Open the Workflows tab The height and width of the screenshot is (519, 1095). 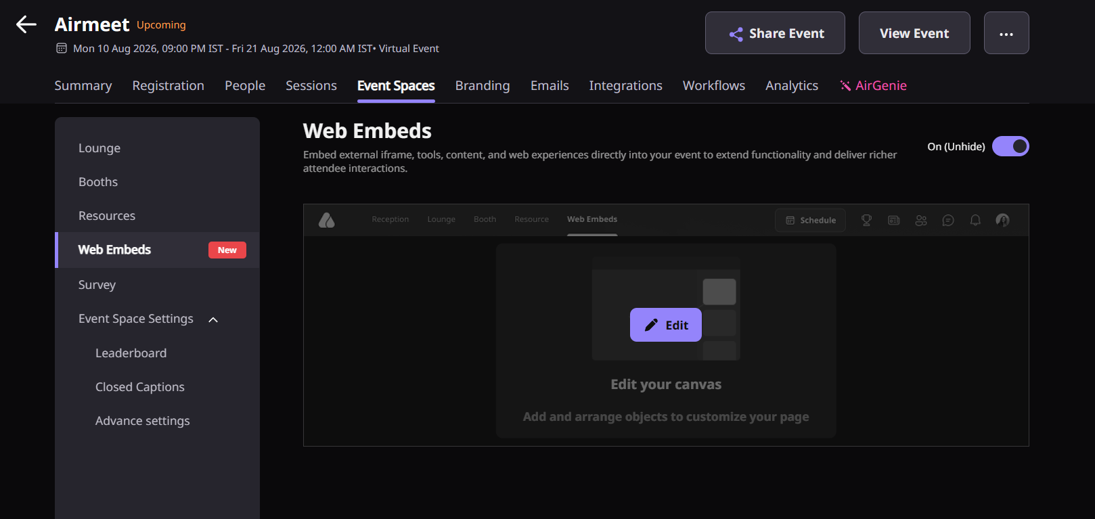714,86
